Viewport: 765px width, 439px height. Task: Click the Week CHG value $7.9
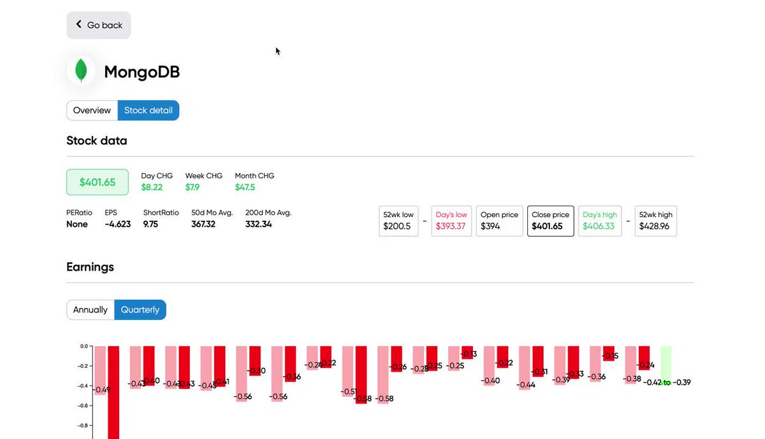point(193,187)
